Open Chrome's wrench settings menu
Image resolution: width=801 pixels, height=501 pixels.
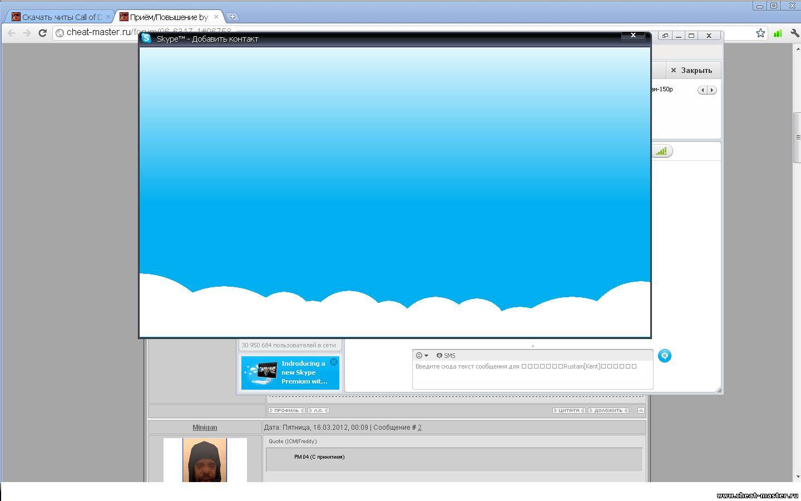click(795, 33)
